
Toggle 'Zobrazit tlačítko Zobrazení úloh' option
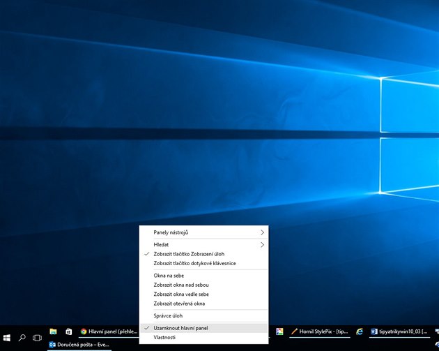pos(189,254)
